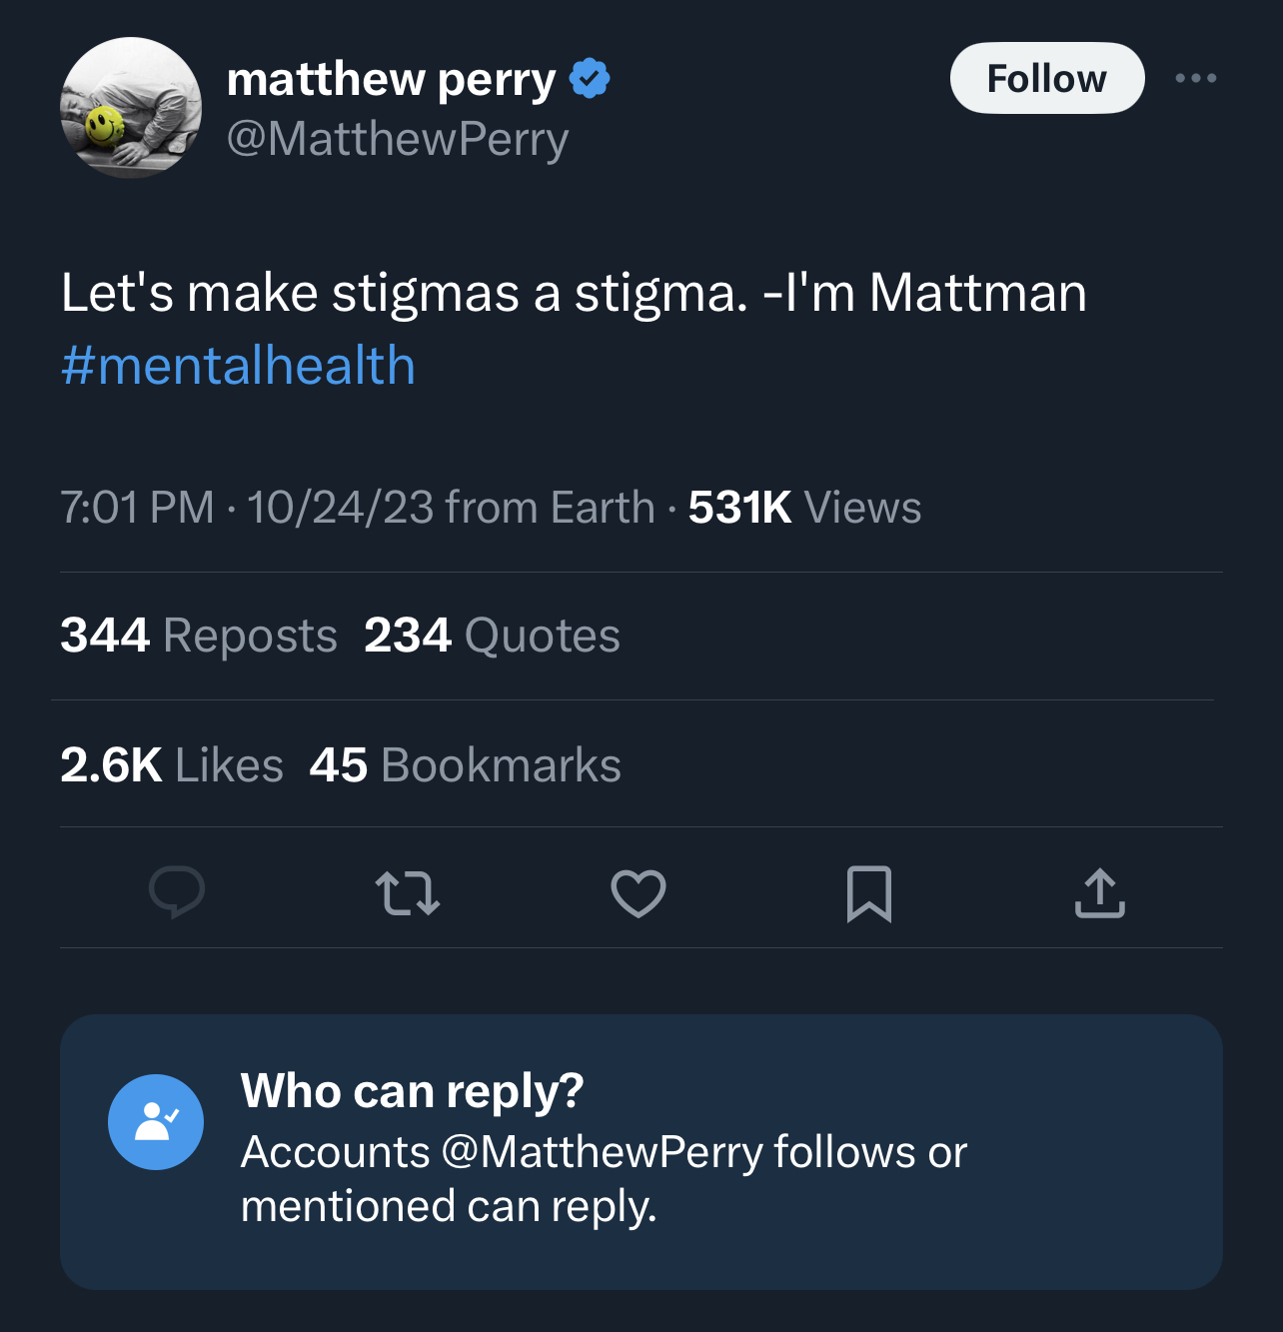Open the #mentalhealth hashtag link
The height and width of the screenshot is (1332, 1283).
click(238, 365)
